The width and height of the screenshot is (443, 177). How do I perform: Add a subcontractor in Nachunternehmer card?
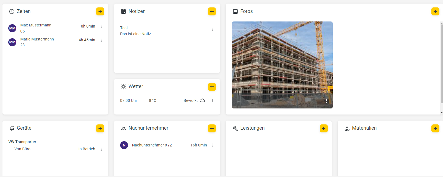(212, 129)
